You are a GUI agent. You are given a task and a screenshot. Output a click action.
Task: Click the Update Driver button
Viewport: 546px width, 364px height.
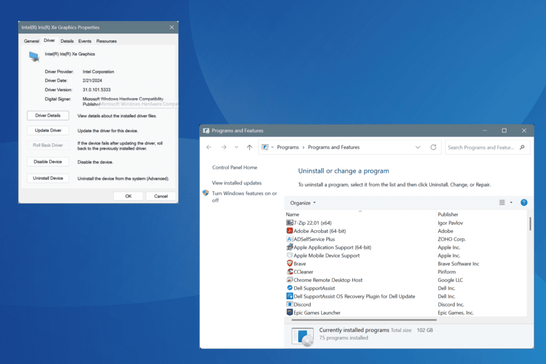pyautogui.click(x=48, y=130)
